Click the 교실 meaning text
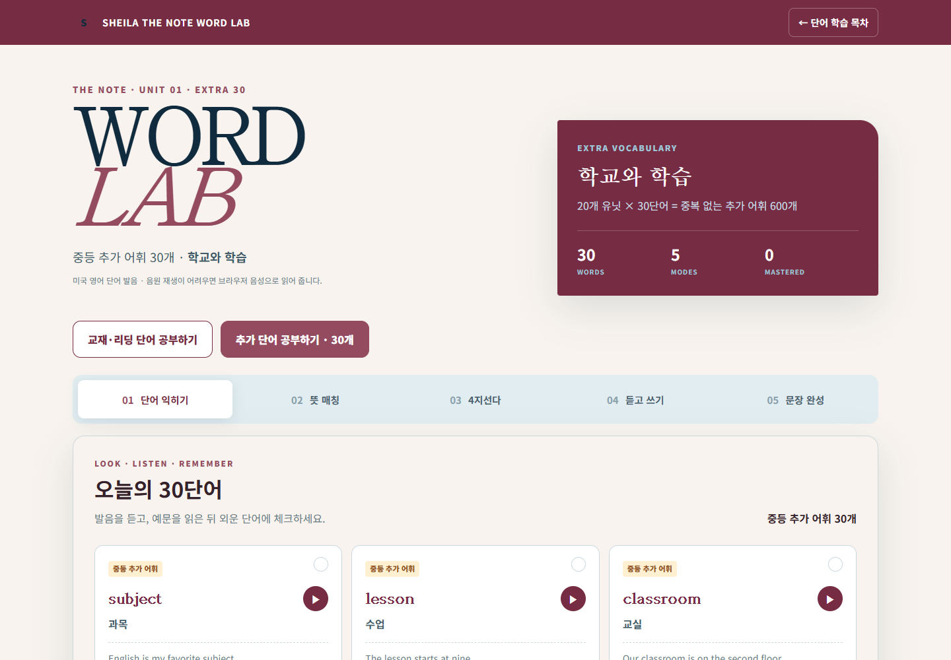 click(633, 624)
